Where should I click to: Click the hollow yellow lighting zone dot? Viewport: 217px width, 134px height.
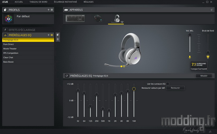[x=124, y=66]
